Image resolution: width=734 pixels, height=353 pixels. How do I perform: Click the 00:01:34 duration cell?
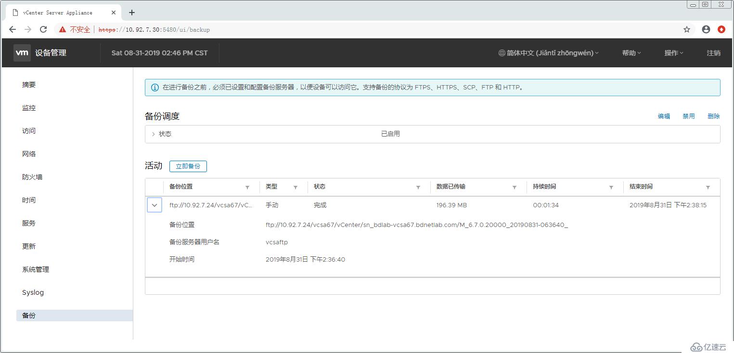pyautogui.click(x=546, y=205)
